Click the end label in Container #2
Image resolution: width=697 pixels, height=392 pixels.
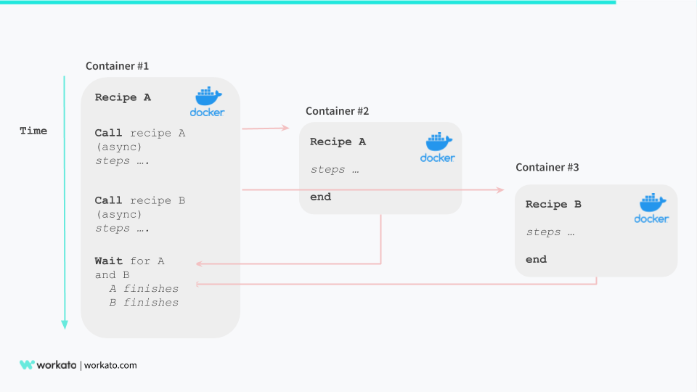coord(320,197)
